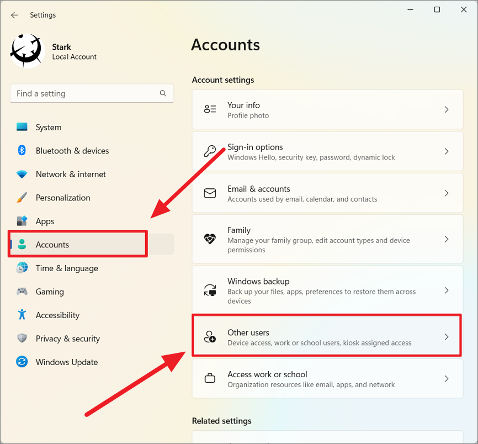
Task: Open Email & accounts title
Action: [x=259, y=189]
